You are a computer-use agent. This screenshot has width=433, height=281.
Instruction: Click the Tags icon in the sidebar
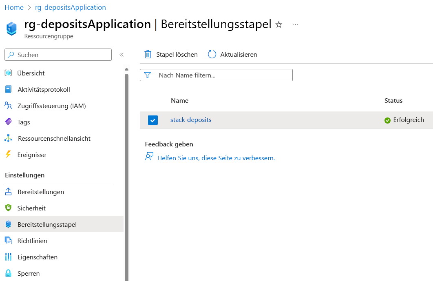click(x=9, y=122)
